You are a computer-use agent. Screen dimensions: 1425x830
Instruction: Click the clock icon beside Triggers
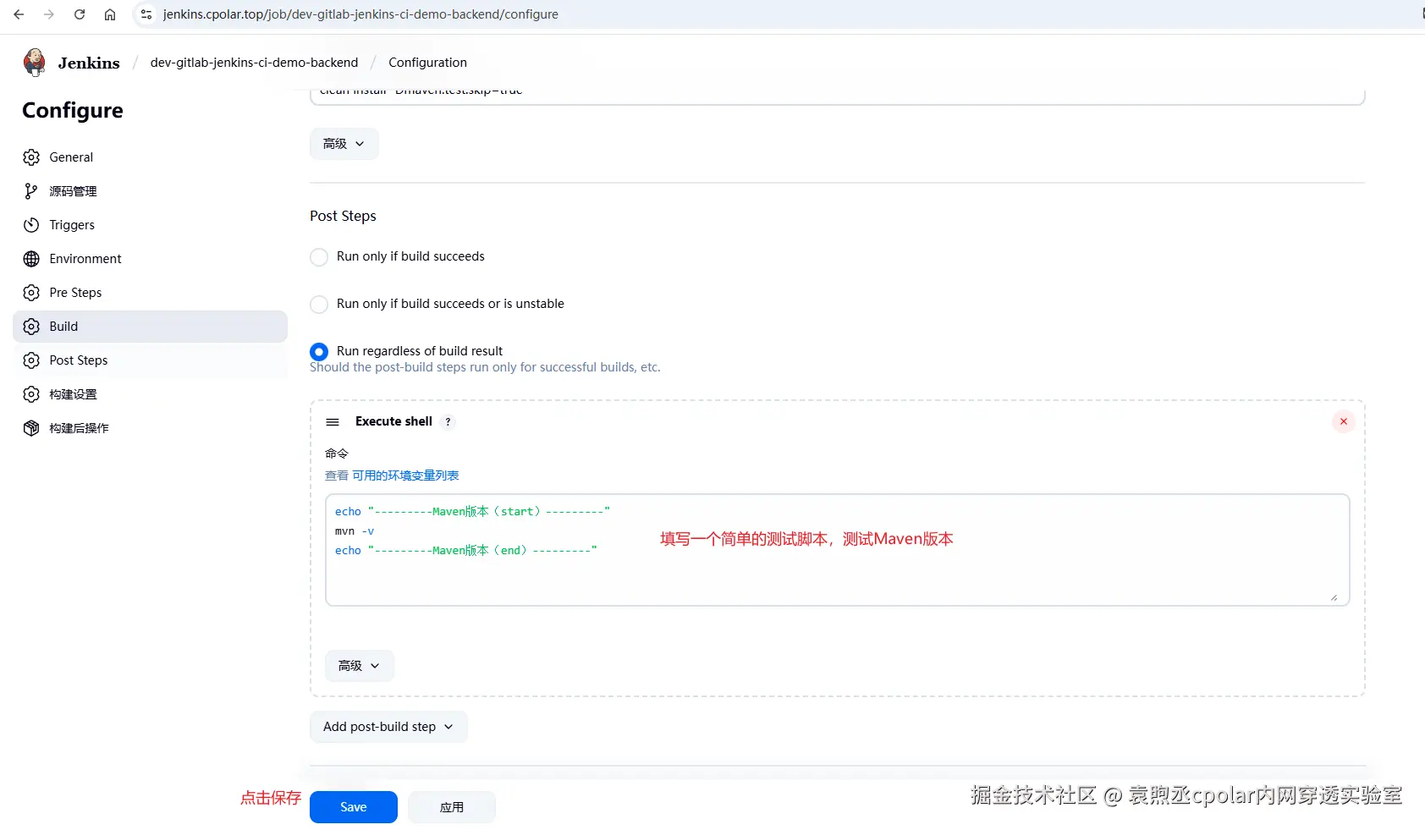31,225
